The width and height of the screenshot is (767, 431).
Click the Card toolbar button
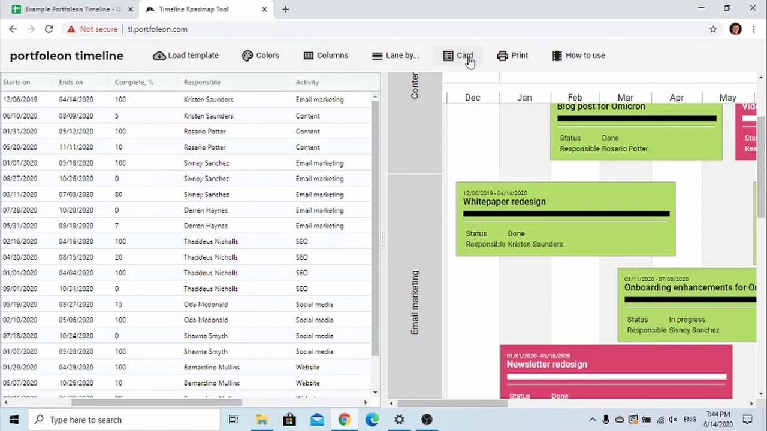[458, 56]
